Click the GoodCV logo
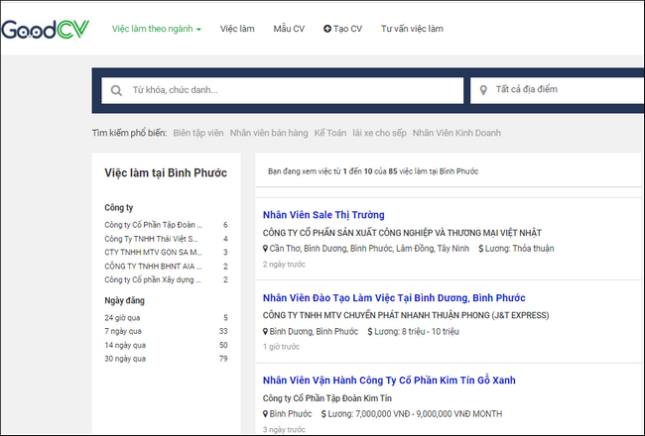The image size is (645, 436). click(x=43, y=29)
